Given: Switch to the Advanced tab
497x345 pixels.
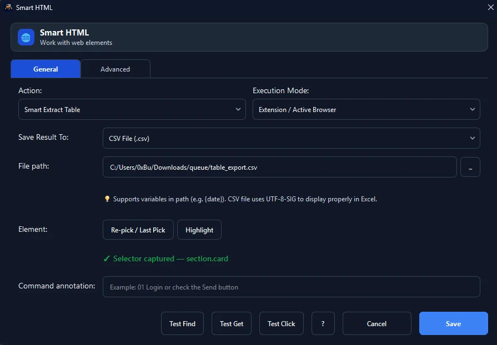Looking at the screenshot, I should coord(116,69).
